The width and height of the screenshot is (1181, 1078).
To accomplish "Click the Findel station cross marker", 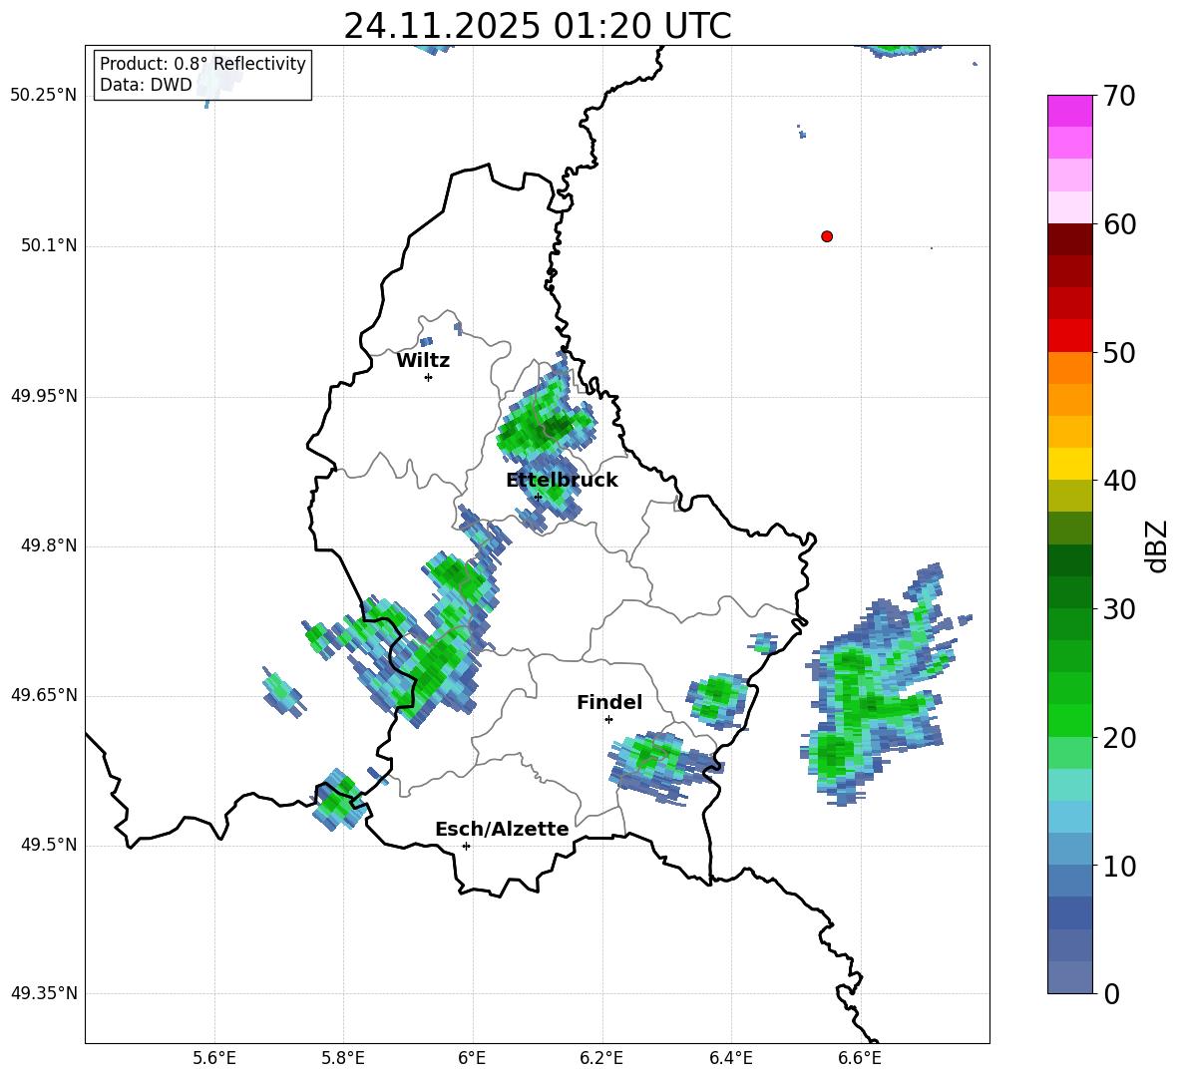I will (x=608, y=720).
